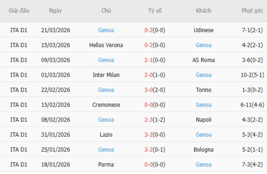
Task: Select the 6-11(4-6) corner kick value
Action: point(252,105)
